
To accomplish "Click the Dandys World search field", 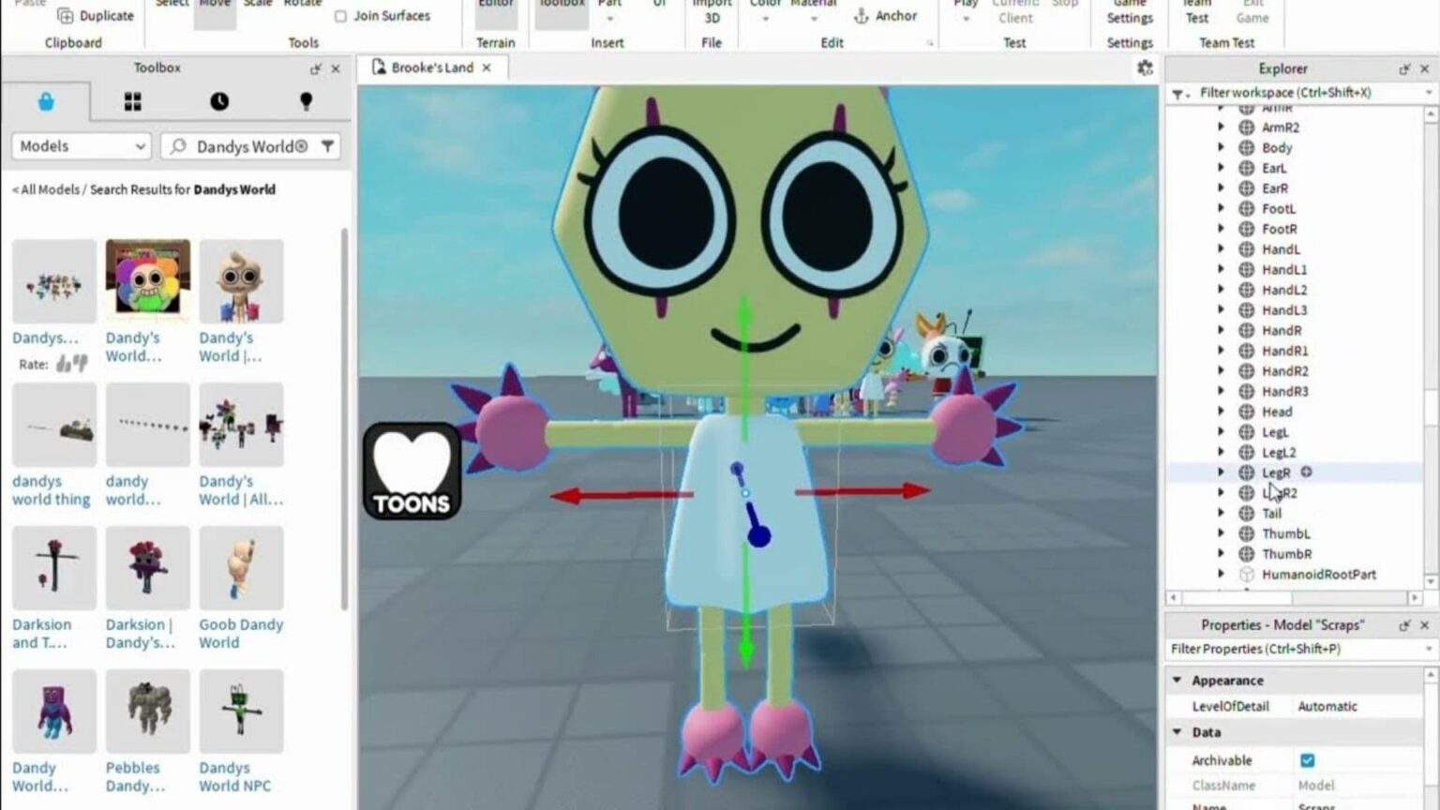I will pos(250,146).
